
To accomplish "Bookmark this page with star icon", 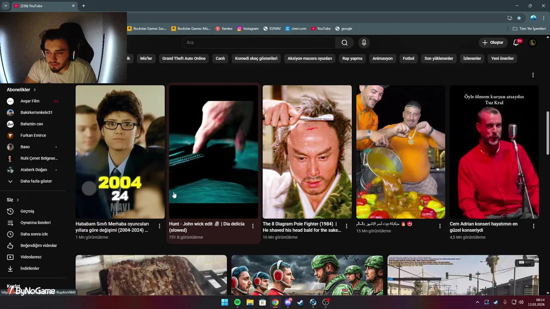I will tap(519, 18).
